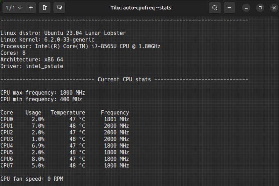Minimize the Tilix window
The image size is (279, 186).
[246, 8]
